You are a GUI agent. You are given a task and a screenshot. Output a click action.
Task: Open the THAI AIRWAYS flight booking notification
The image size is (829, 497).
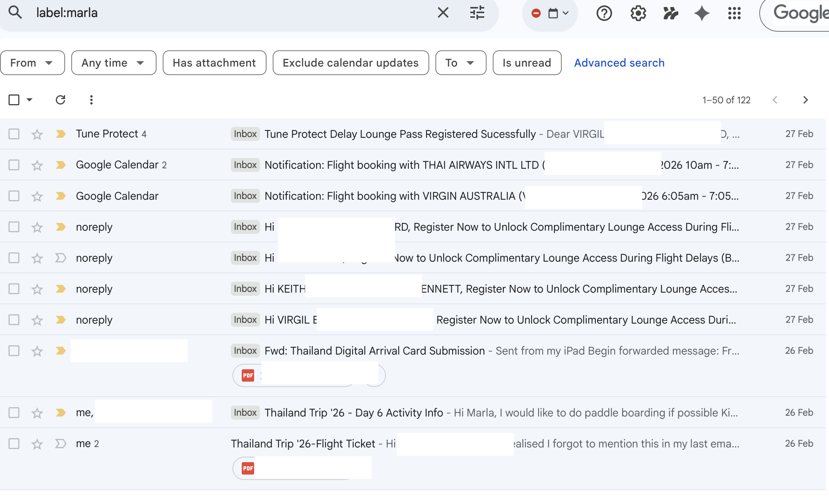(x=413, y=165)
